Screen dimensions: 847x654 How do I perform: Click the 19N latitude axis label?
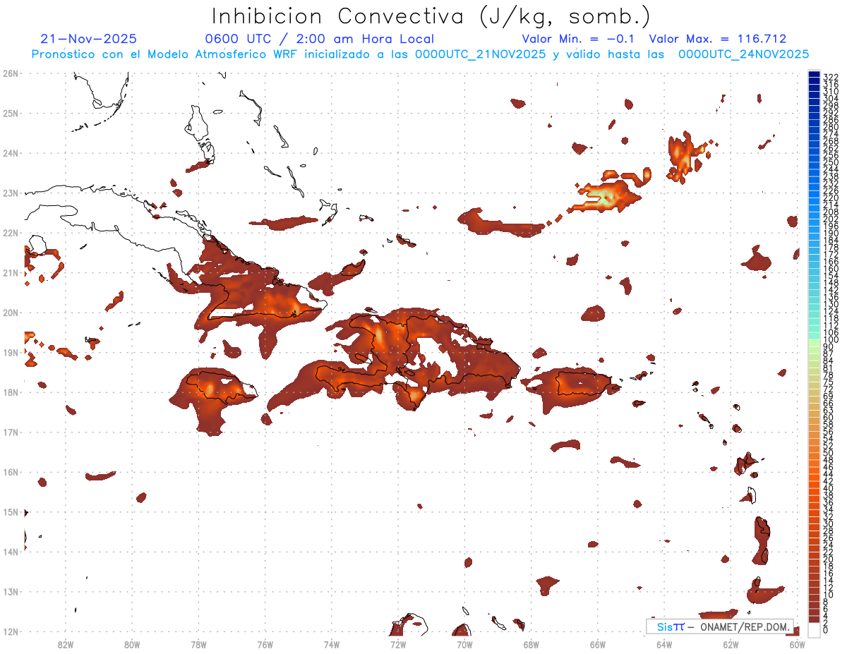[11, 352]
